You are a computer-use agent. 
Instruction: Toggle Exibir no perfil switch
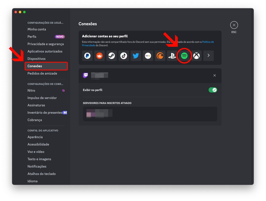pyautogui.click(x=213, y=90)
